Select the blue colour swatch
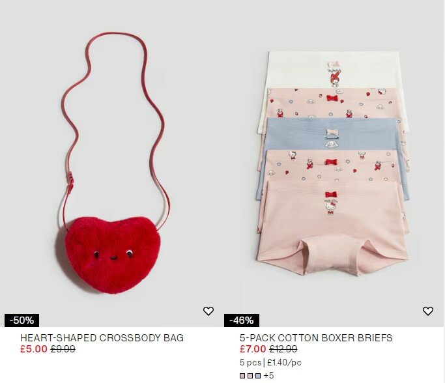The width and height of the screenshot is (445, 383). click(x=258, y=376)
